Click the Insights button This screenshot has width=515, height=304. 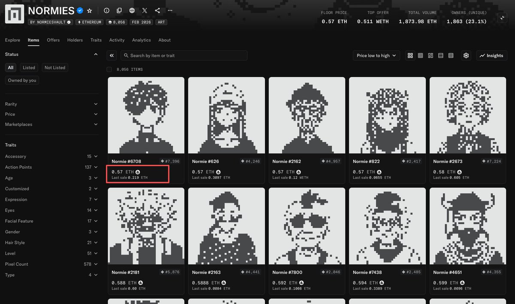point(492,55)
